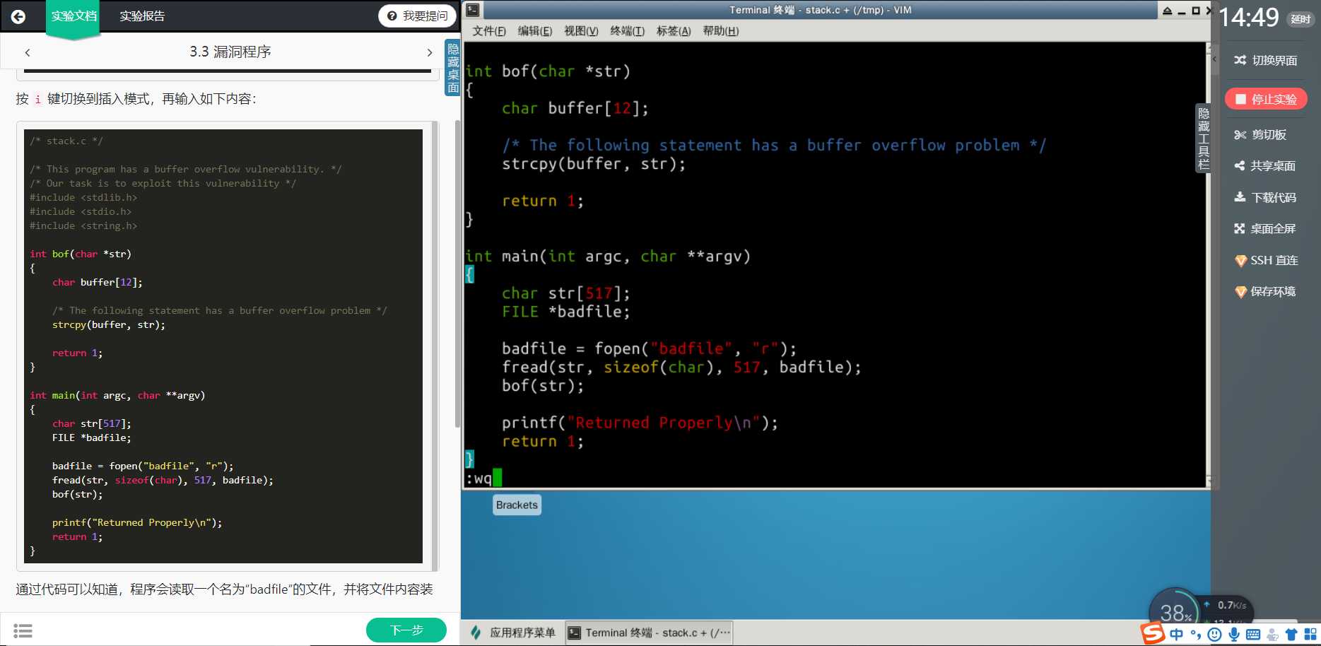Open Sogou emoji smiley panel

pos(1214,635)
